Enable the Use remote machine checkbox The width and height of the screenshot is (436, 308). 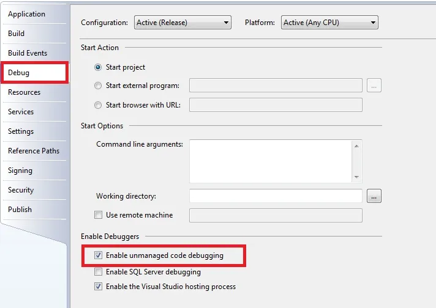(x=99, y=215)
